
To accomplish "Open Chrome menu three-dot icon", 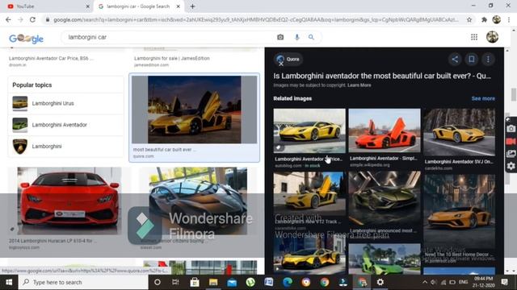I will pos(509,19).
